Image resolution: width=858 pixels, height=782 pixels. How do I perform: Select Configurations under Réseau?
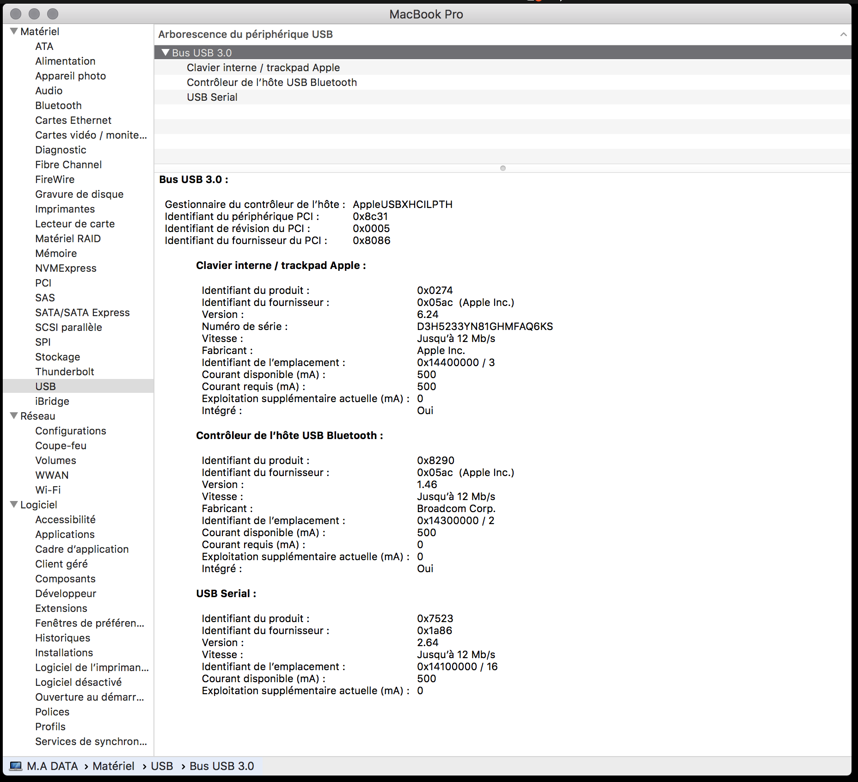pyautogui.click(x=71, y=431)
